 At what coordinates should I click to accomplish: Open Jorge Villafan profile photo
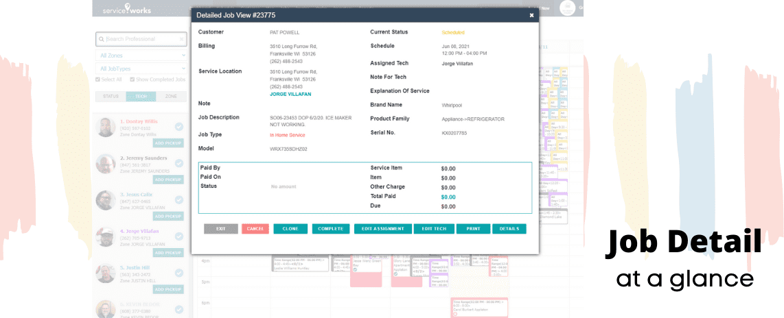click(x=106, y=236)
